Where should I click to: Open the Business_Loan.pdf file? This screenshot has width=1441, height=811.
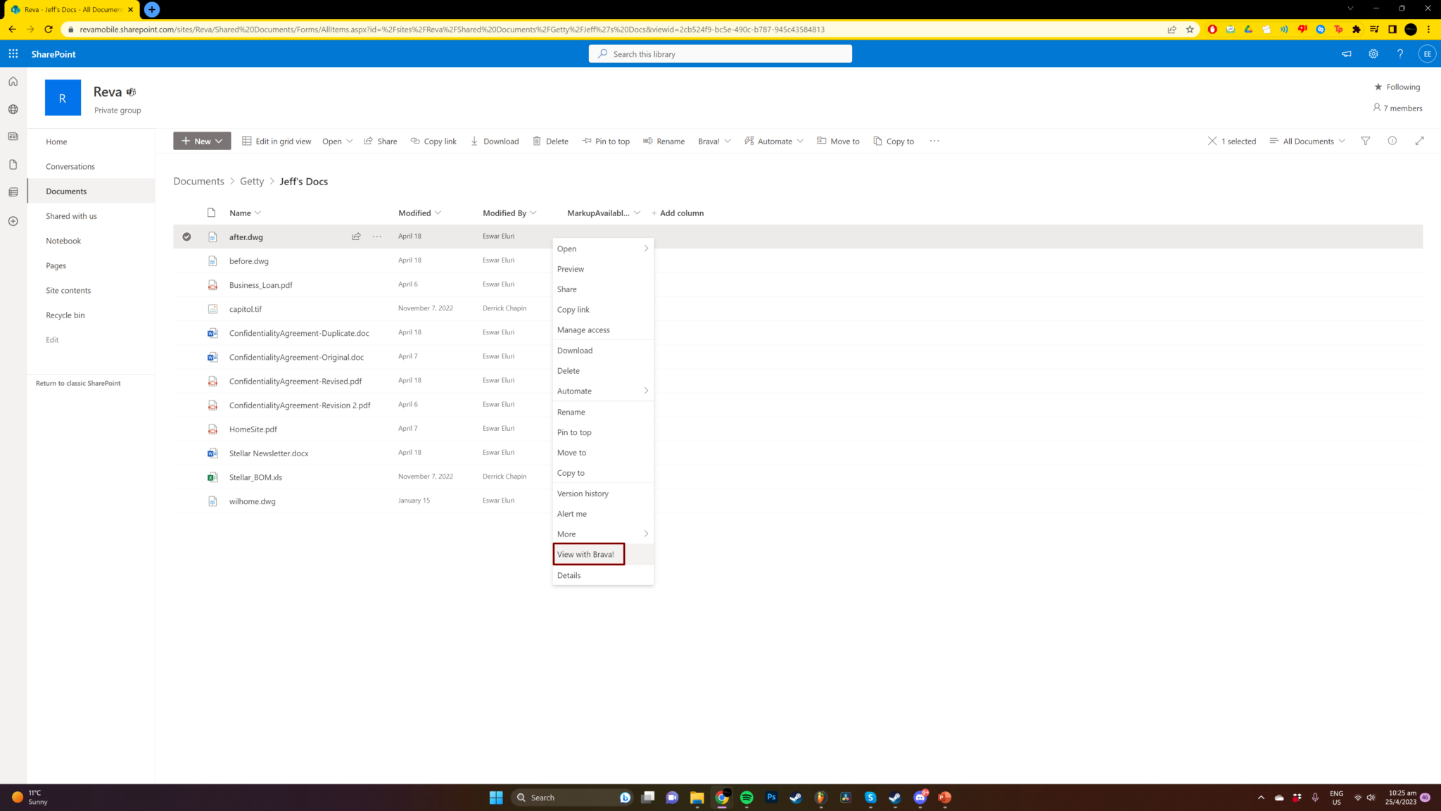point(260,285)
